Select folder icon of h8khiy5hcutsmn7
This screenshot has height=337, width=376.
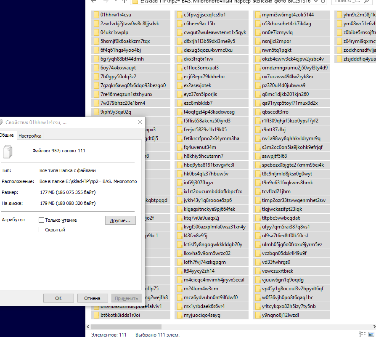tap(180, 156)
